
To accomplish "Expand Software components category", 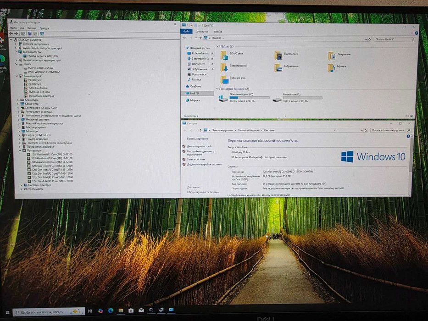I will click(16, 44).
